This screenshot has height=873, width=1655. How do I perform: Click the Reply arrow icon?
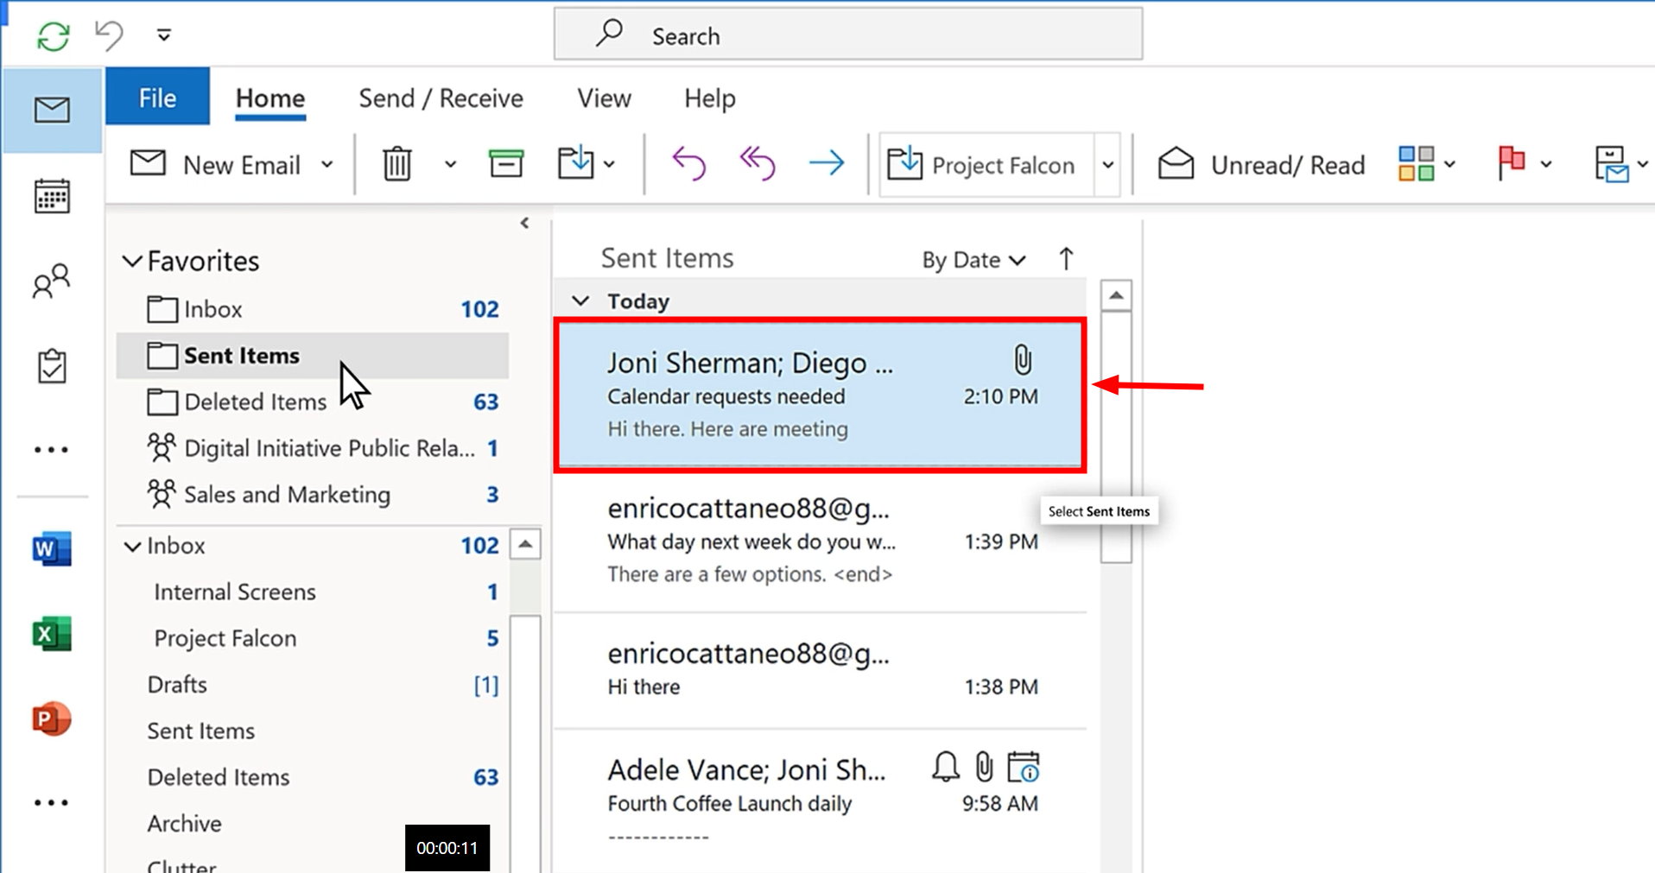click(688, 164)
